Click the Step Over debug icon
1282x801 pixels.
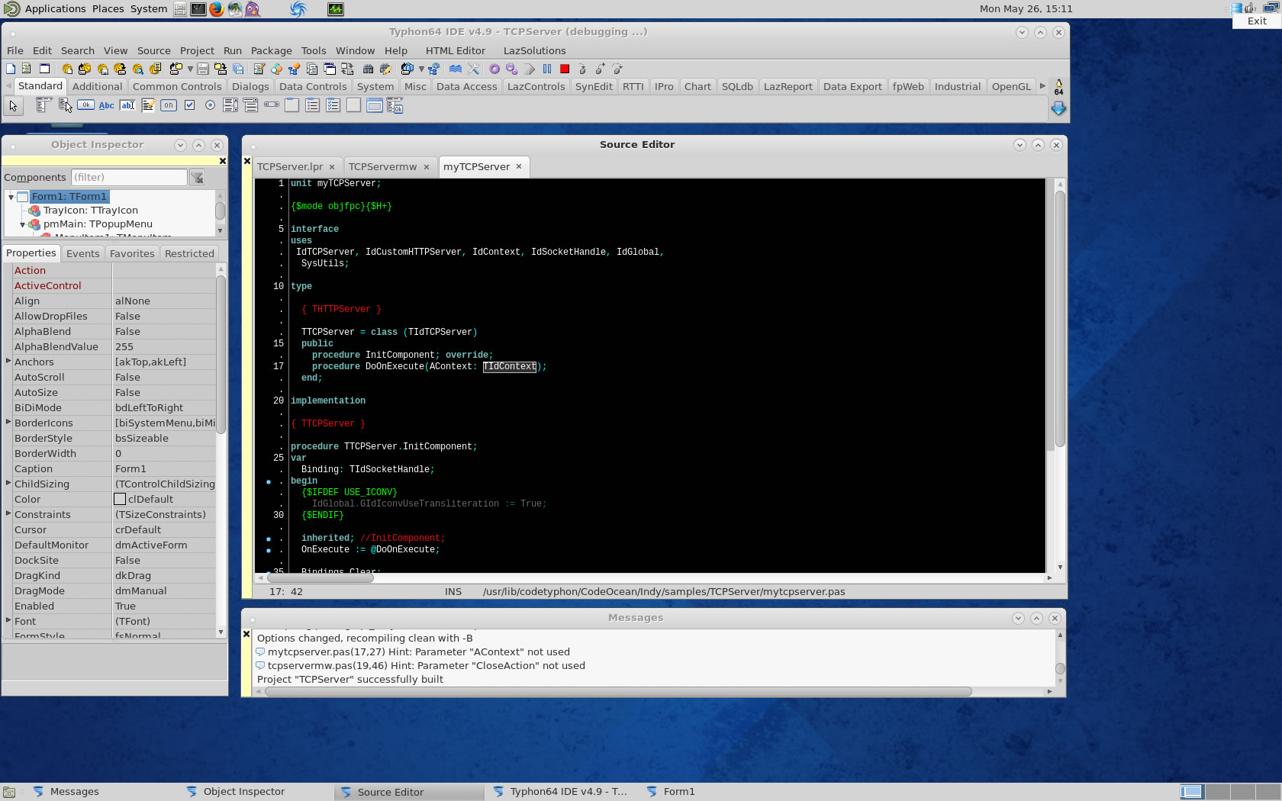click(600, 69)
